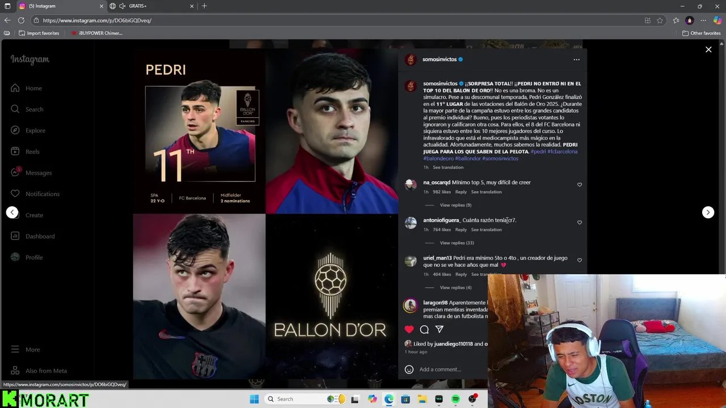Open the Dashboard sidebar item
The width and height of the screenshot is (726, 408).
[x=33, y=236]
